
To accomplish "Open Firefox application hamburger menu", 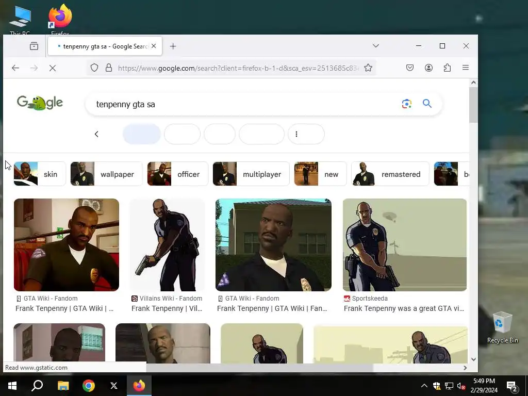I will tap(466, 68).
